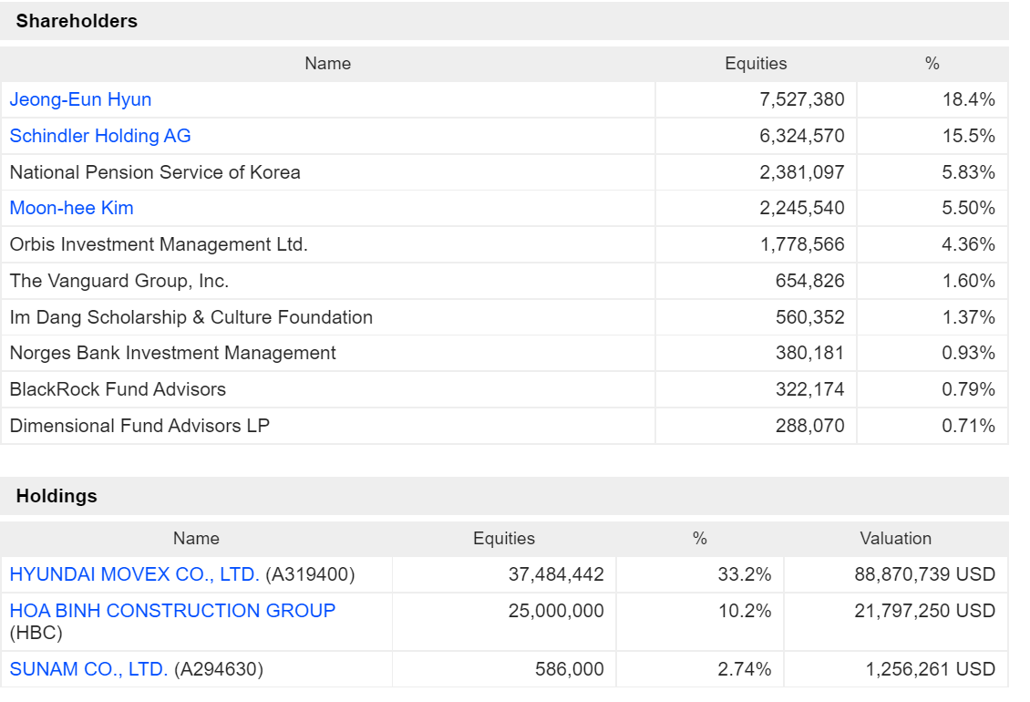This screenshot has width=1030, height=702.
Task: Open the Moon-hee Kim shareholder link
Action: coord(71,208)
